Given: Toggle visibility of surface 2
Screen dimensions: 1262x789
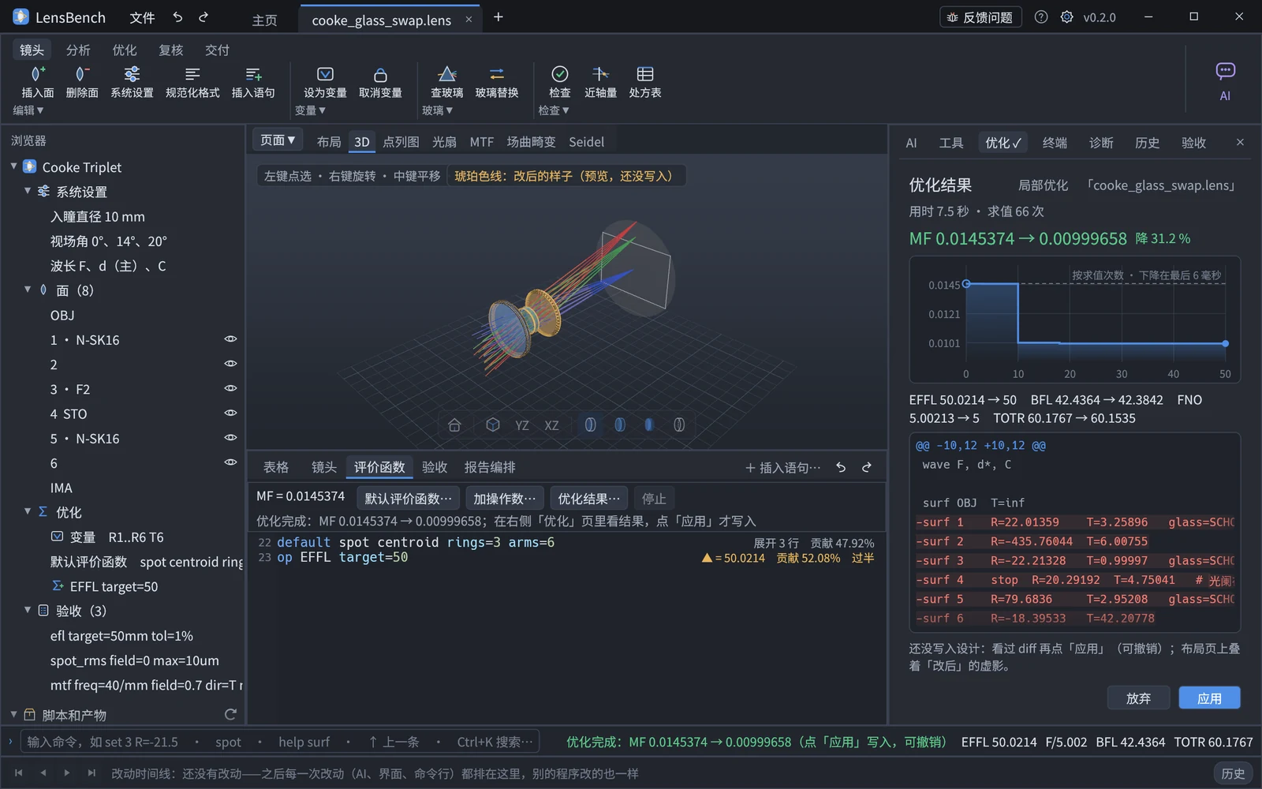Looking at the screenshot, I should pos(230,364).
